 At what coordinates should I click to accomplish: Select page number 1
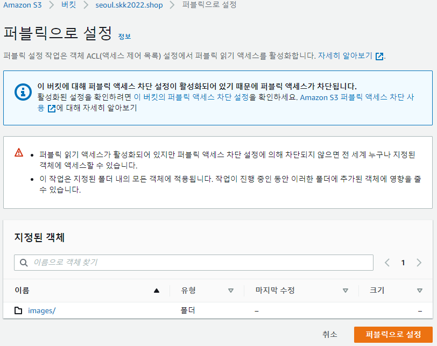(x=403, y=263)
